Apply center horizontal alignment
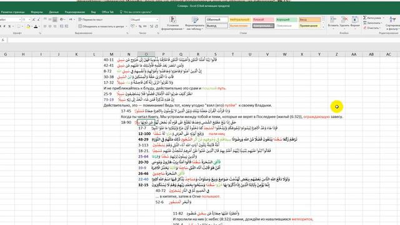 pyautogui.click(x=50, y=26)
